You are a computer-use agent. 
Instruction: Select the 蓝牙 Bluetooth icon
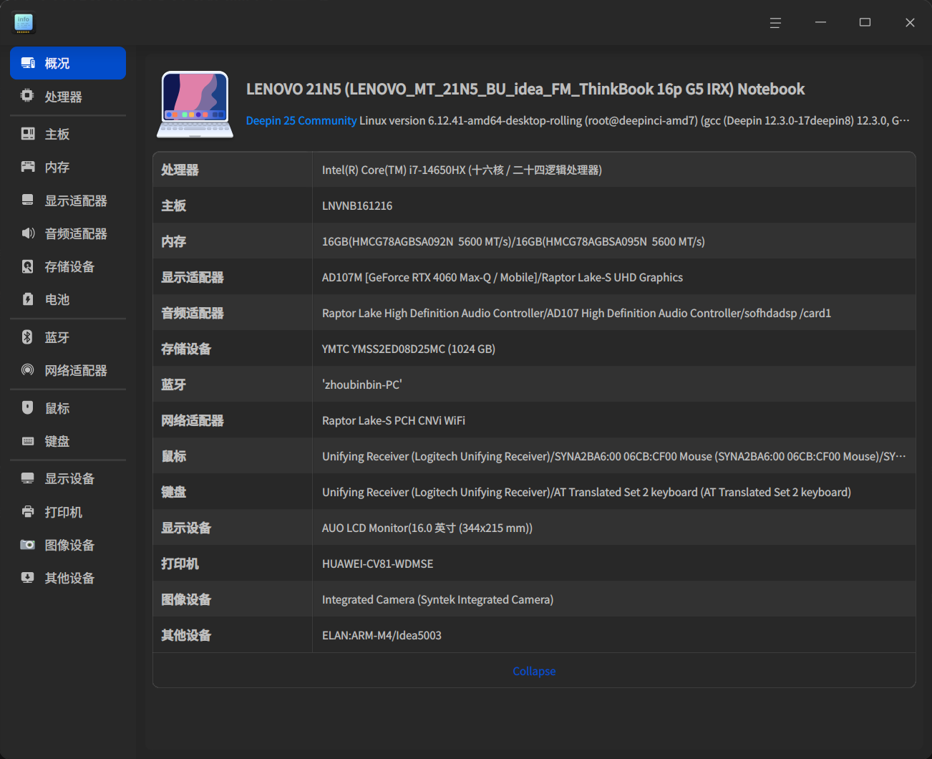coord(28,337)
